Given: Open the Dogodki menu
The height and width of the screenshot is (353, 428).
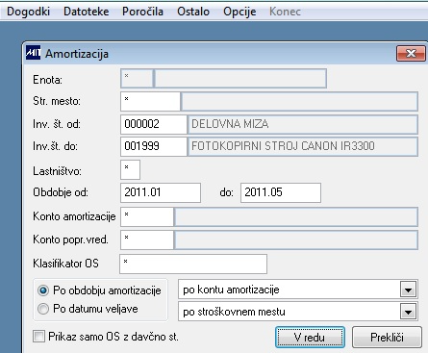Looking at the screenshot, I should click(28, 12).
